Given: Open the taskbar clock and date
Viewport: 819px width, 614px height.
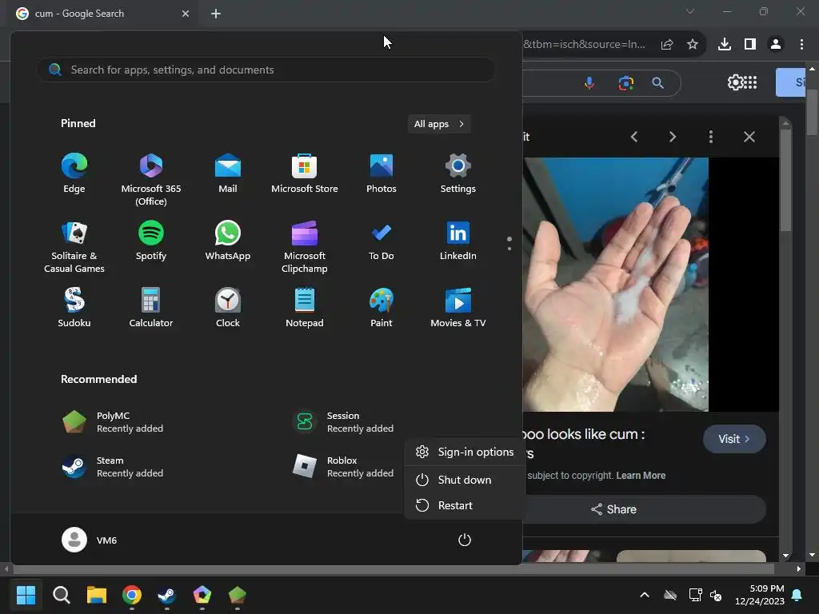Looking at the screenshot, I should [760, 595].
